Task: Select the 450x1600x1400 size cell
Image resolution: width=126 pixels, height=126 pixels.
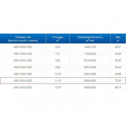Action: tap(23, 60)
